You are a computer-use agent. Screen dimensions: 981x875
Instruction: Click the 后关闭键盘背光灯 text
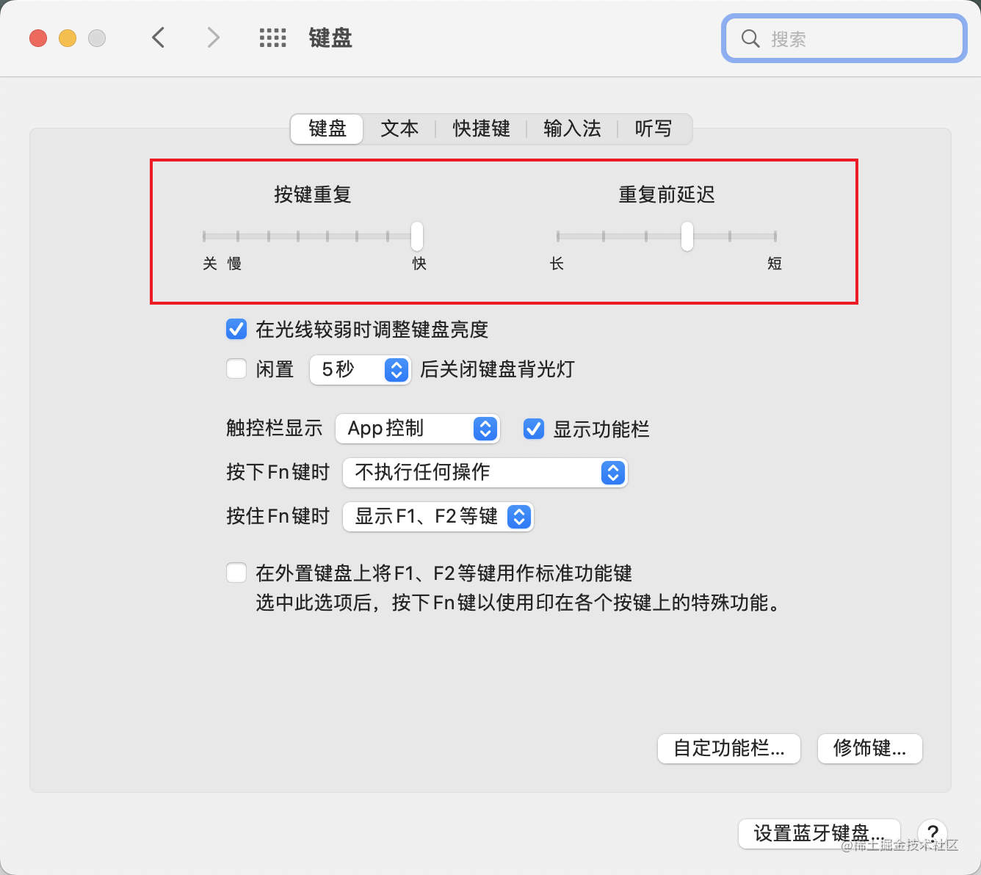497,369
